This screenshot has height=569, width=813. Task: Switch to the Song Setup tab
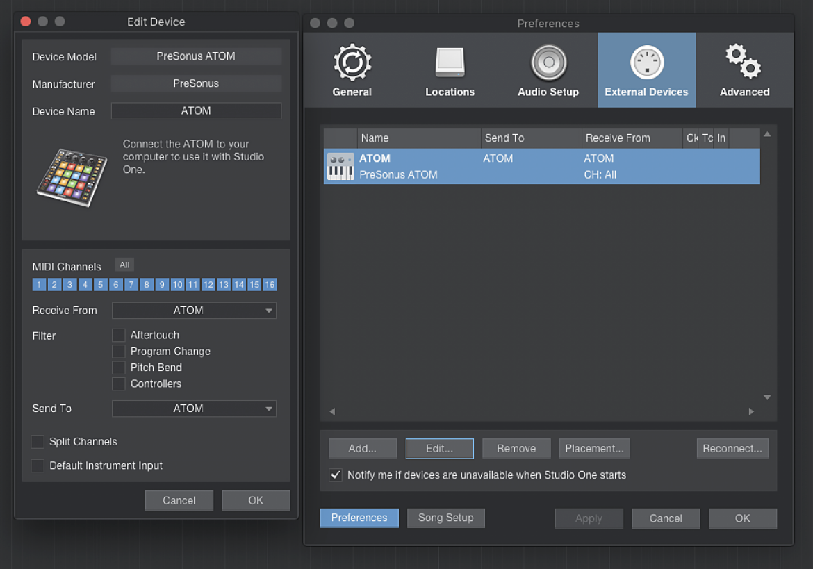[446, 518]
